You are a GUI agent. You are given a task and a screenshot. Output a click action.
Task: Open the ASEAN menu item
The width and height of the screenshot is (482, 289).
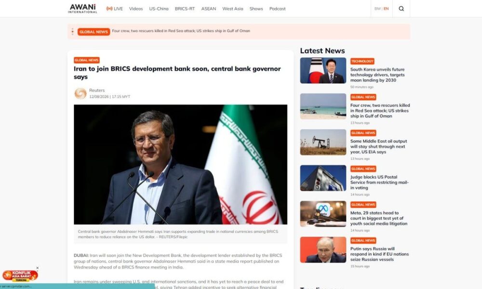pyautogui.click(x=209, y=9)
